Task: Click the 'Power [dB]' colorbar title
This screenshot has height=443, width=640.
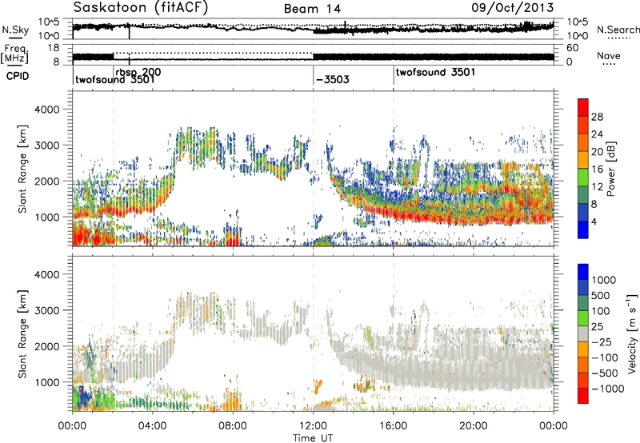Action: (x=610, y=169)
